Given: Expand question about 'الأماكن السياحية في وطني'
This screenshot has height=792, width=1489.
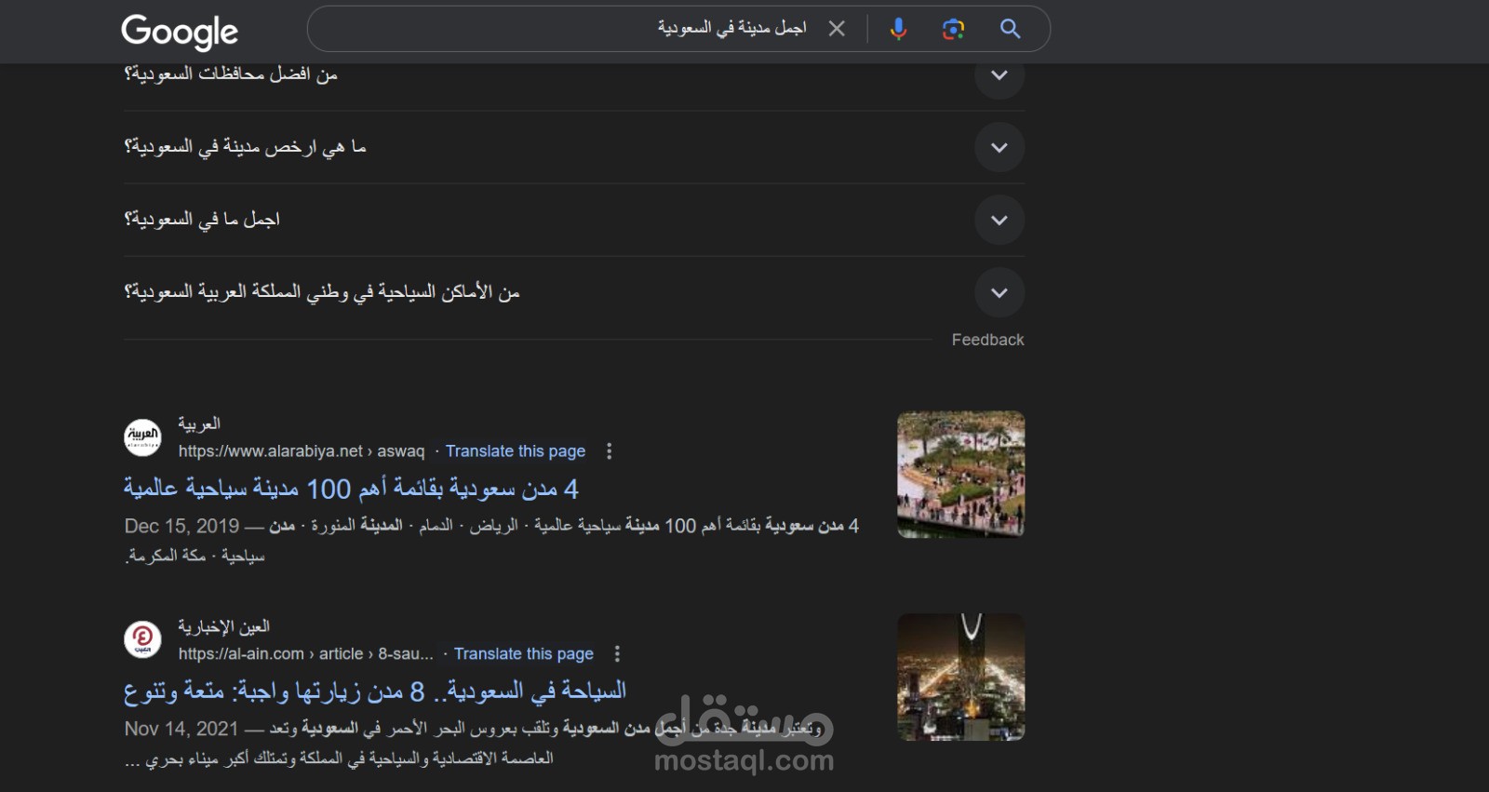Looking at the screenshot, I should coord(999,292).
